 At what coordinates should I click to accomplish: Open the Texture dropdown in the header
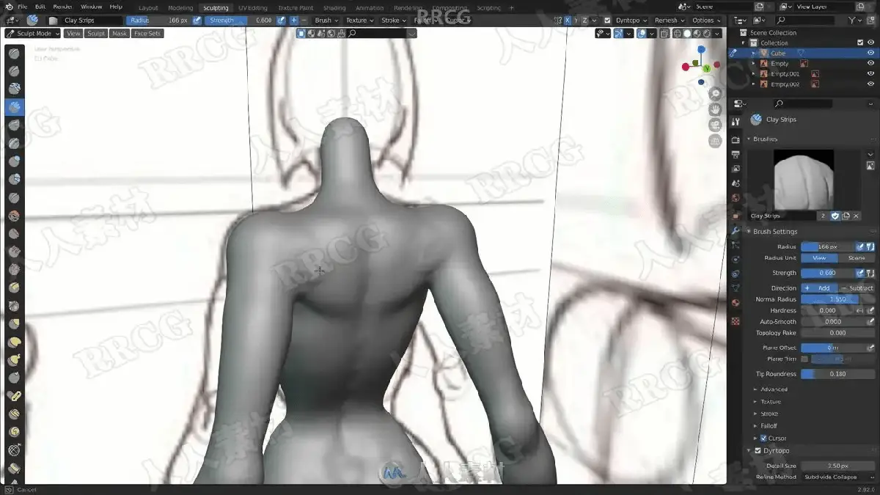pyautogui.click(x=359, y=21)
